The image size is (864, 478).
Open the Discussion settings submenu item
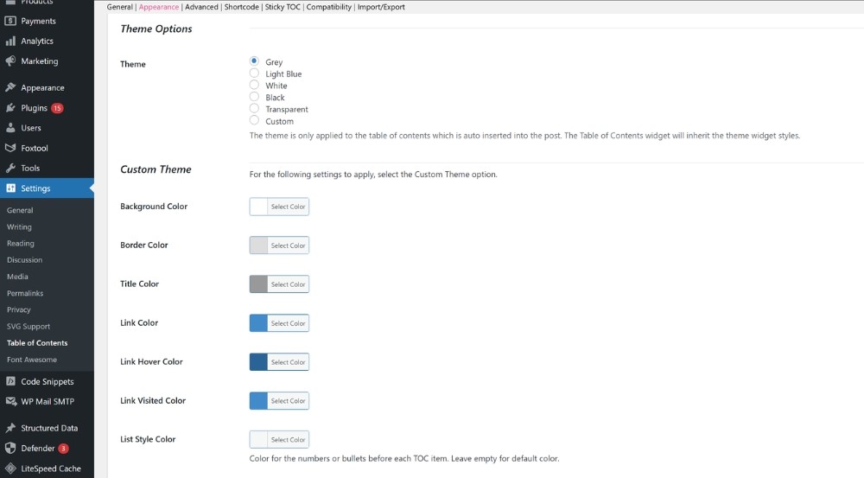24,259
